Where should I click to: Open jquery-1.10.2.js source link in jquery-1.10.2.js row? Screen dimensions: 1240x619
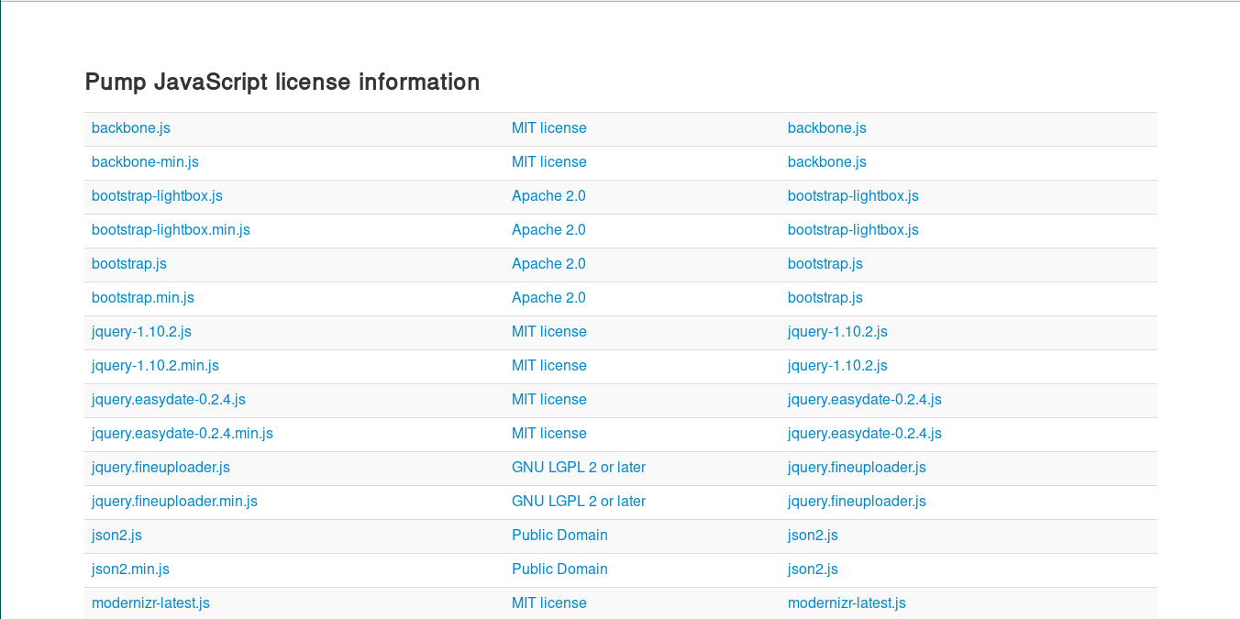[x=837, y=332]
